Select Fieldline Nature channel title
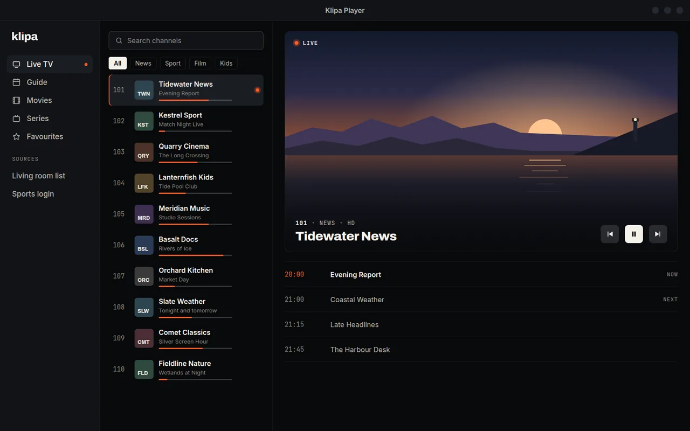 [x=185, y=363]
